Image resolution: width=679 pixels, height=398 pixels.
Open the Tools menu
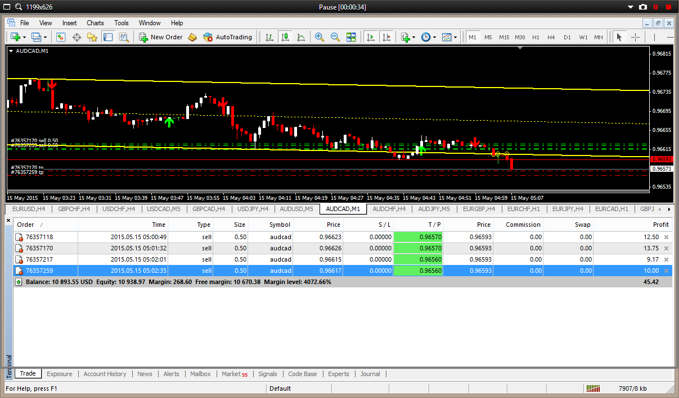122,23
